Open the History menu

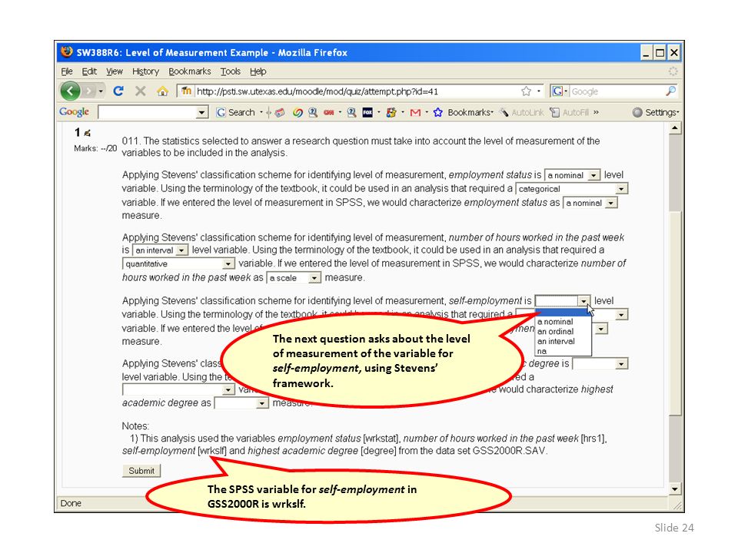[x=145, y=71]
